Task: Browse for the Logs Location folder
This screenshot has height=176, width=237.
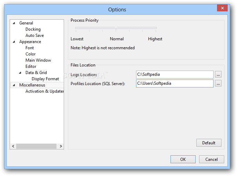Action: (x=218, y=74)
